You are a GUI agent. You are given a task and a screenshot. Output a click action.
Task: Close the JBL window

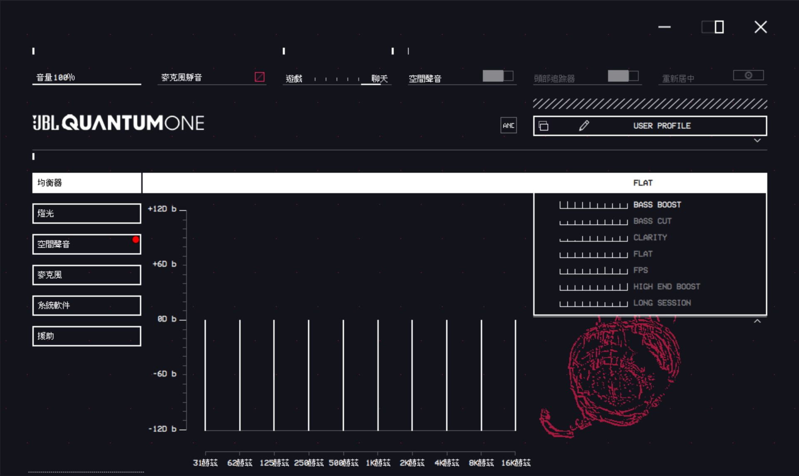[x=761, y=27]
